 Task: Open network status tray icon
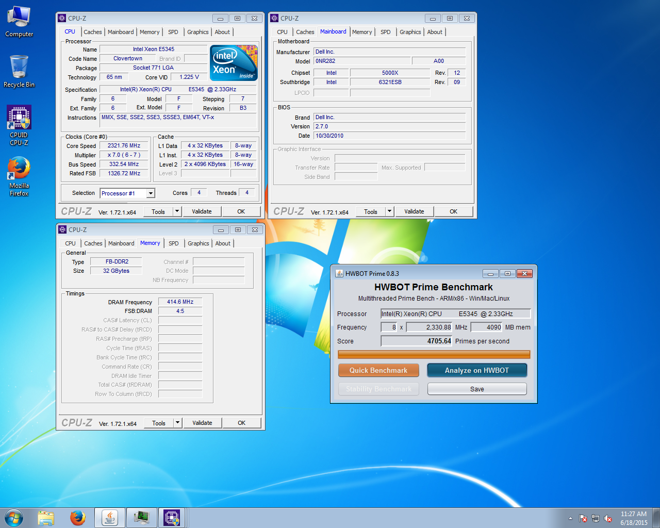point(596,518)
